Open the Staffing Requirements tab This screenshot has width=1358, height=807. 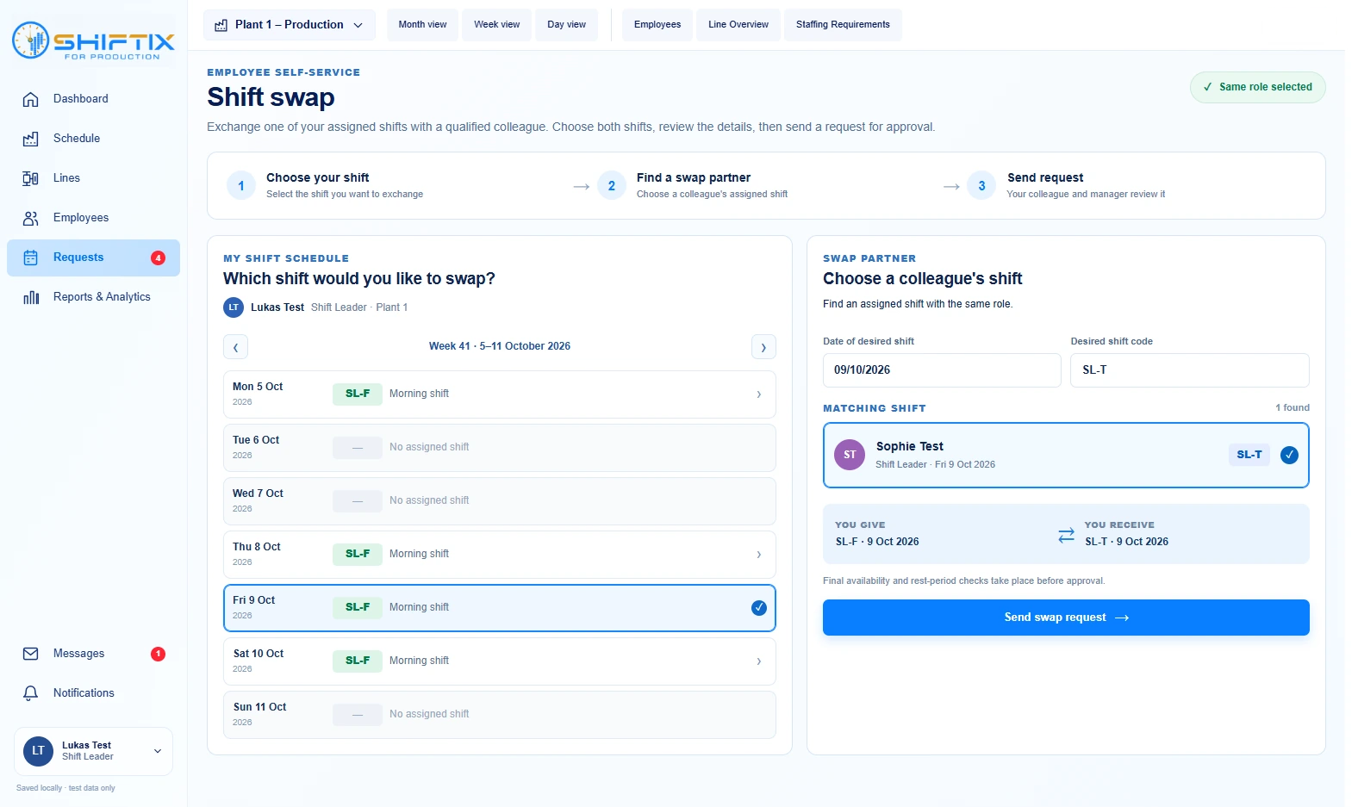843,25
